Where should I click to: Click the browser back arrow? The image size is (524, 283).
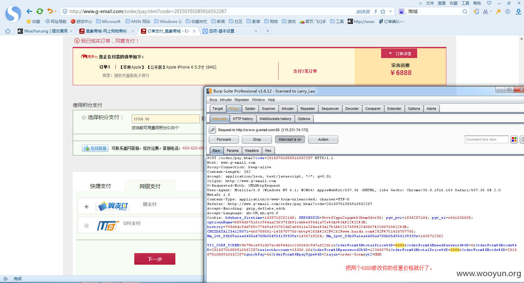click(29, 11)
